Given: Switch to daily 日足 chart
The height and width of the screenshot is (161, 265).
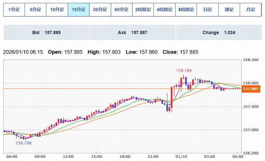Looking at the screenshot, I should pos(208,10).
